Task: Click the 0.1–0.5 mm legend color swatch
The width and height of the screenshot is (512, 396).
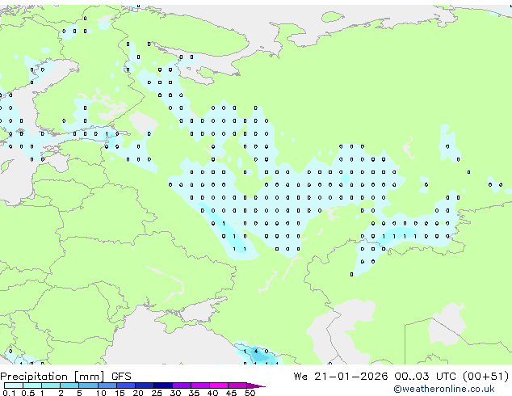Action: point(14,385)
